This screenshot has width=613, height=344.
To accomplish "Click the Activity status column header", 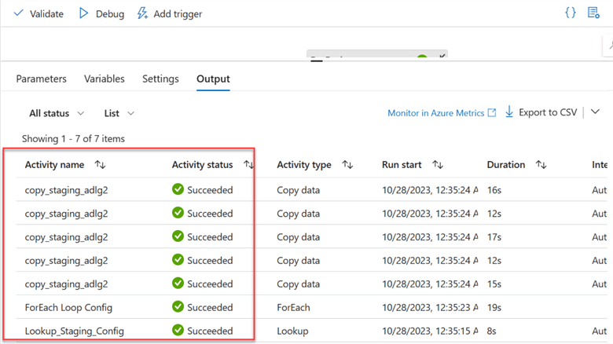I will (x=202, y=165).
